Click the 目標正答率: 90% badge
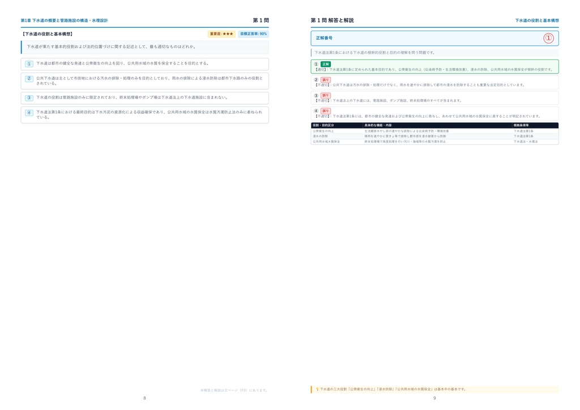The height and width of the screenshot is (410, 580). click(253, 34)
